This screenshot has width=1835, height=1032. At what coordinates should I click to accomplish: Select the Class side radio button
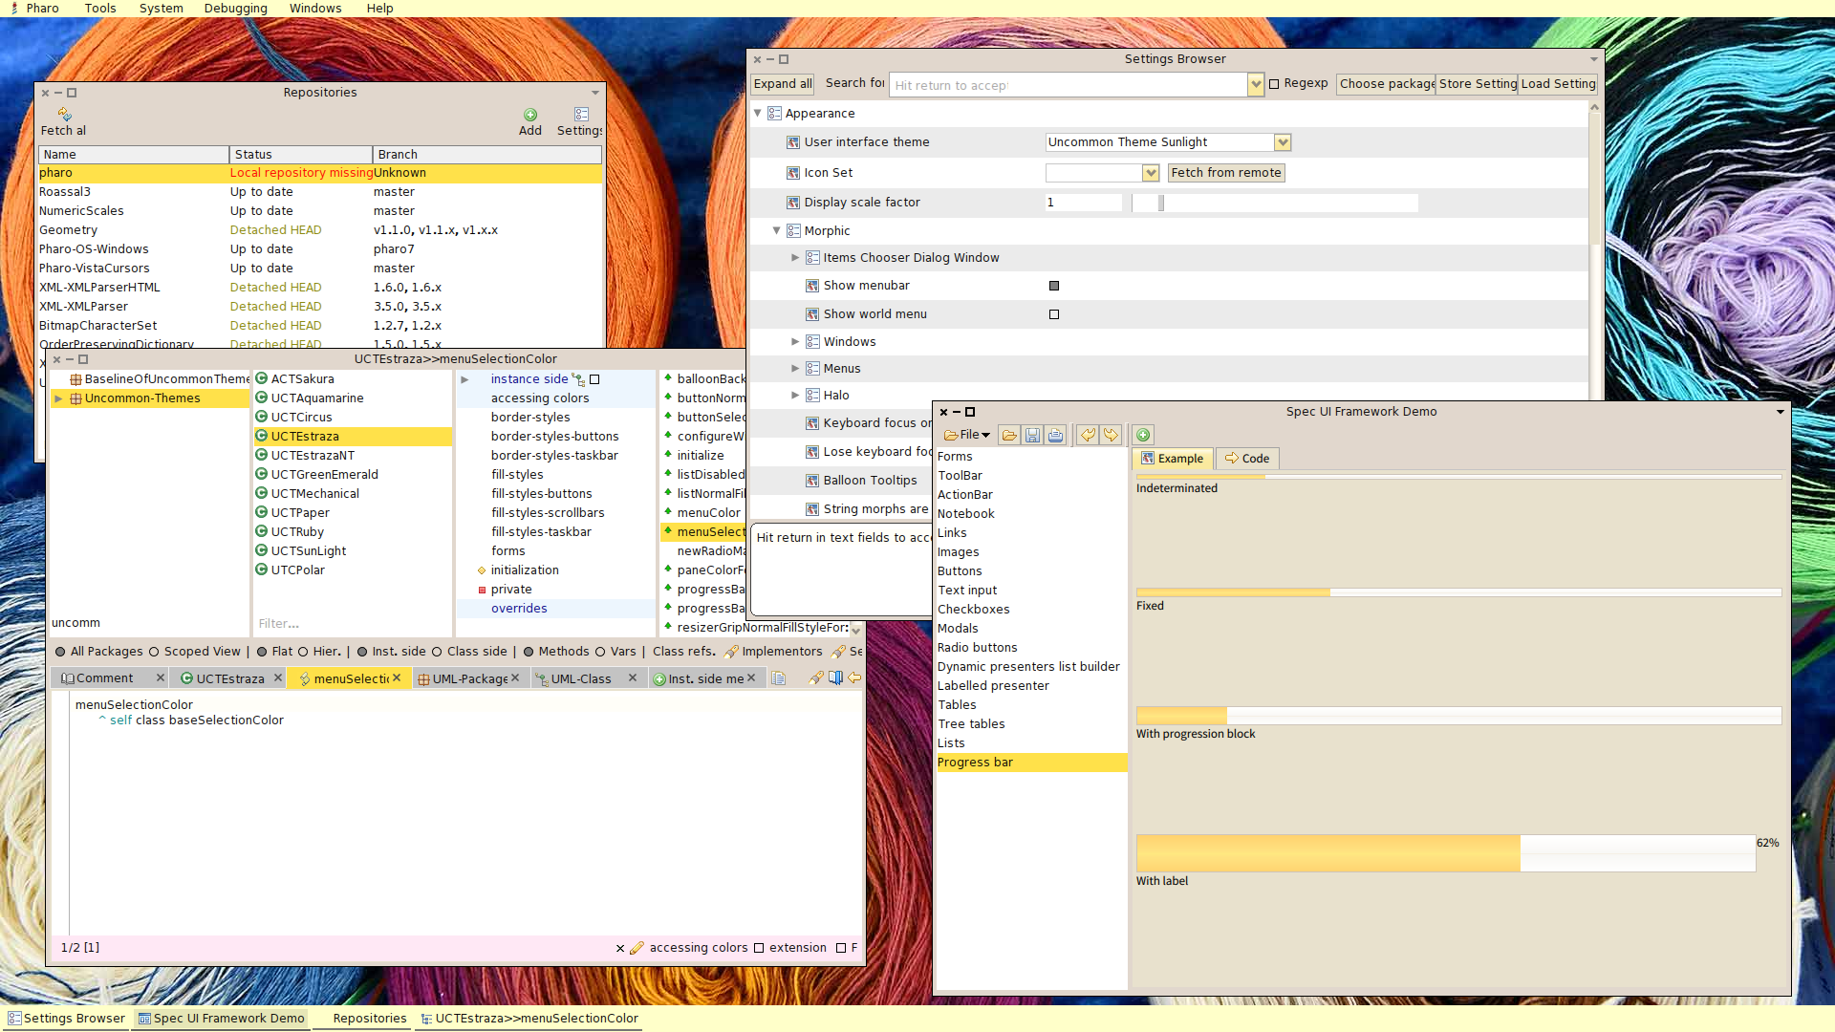pyautogui.click(x=437, y=652)
